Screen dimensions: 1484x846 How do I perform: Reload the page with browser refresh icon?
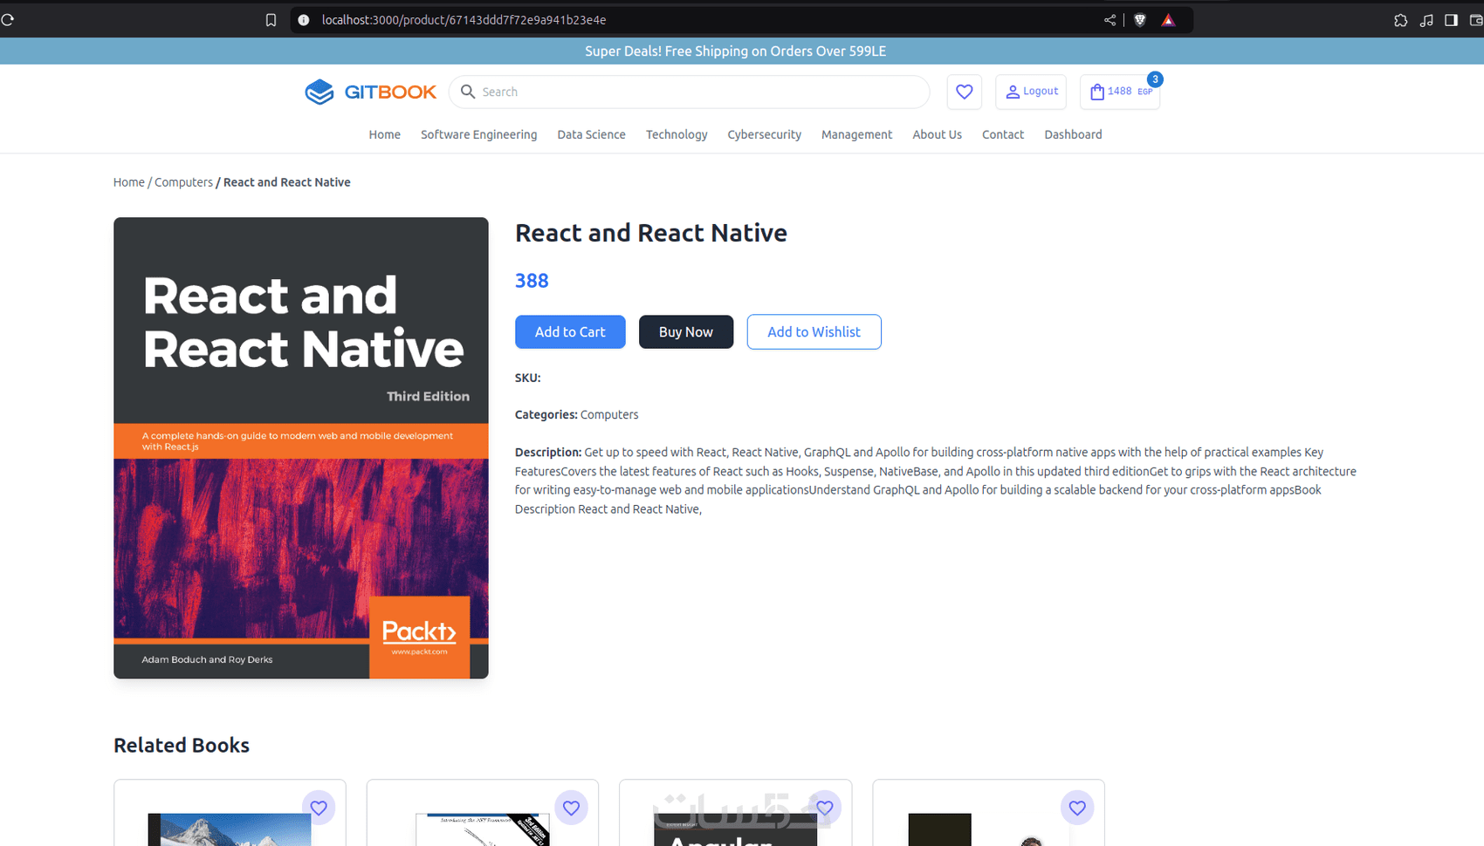pos(7,19)
